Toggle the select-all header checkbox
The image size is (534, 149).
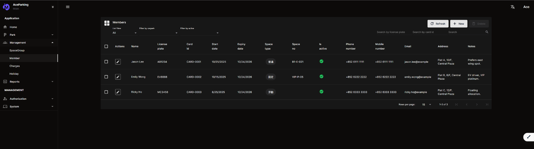106,46
